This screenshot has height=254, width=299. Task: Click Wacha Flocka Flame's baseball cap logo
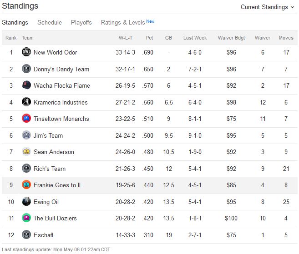[26, 85]
